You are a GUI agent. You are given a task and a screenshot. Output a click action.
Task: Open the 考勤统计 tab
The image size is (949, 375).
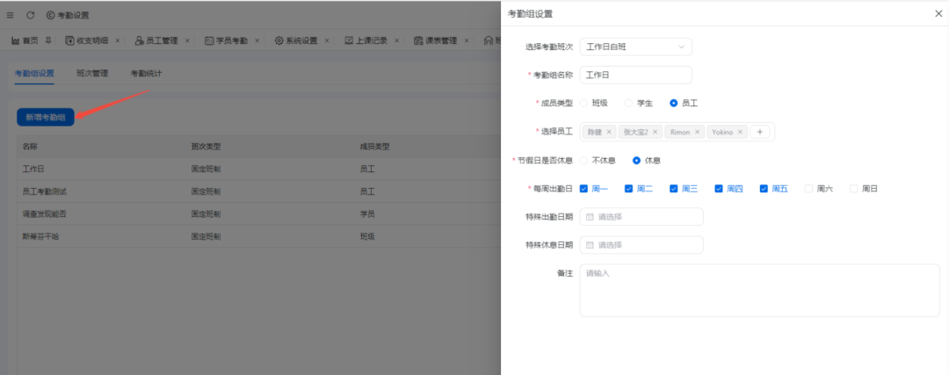pos(146,74)
